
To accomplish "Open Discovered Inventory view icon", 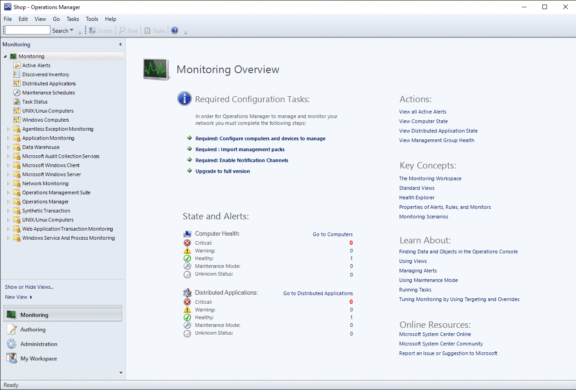I will click(17, 74).
